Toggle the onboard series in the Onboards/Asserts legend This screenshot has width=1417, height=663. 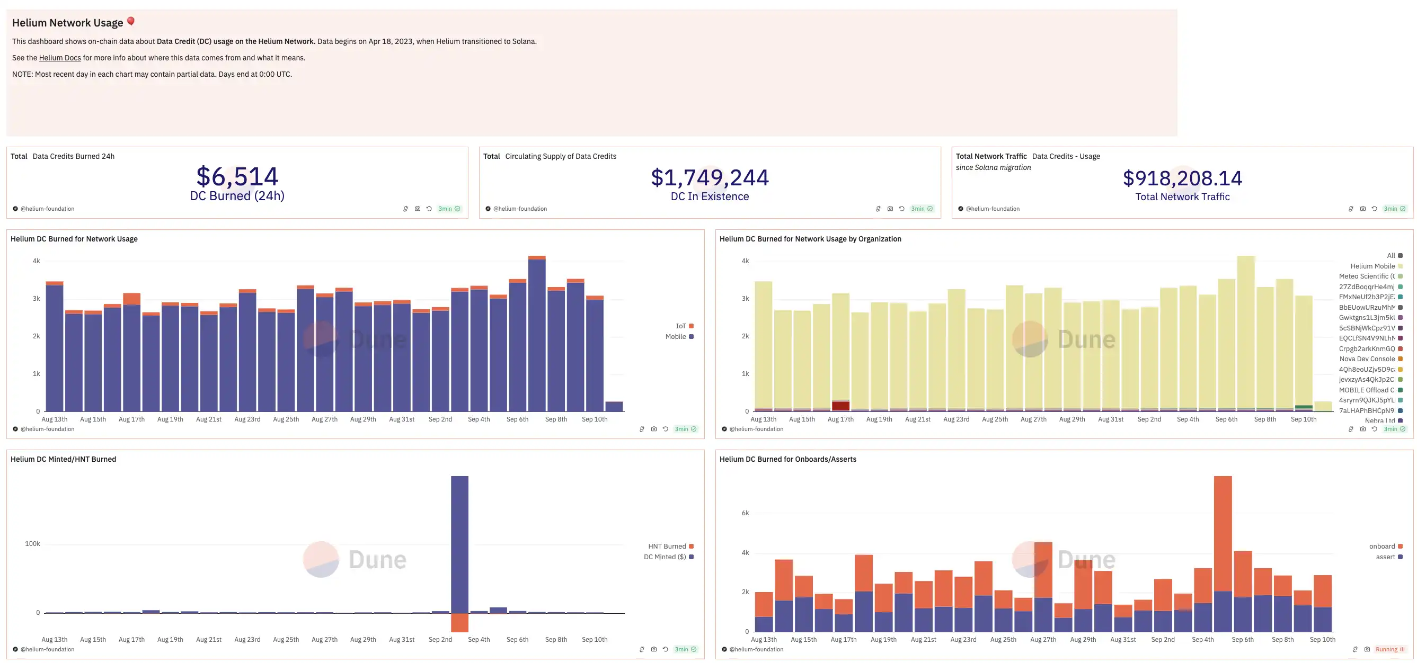(x=1382, y=546)
